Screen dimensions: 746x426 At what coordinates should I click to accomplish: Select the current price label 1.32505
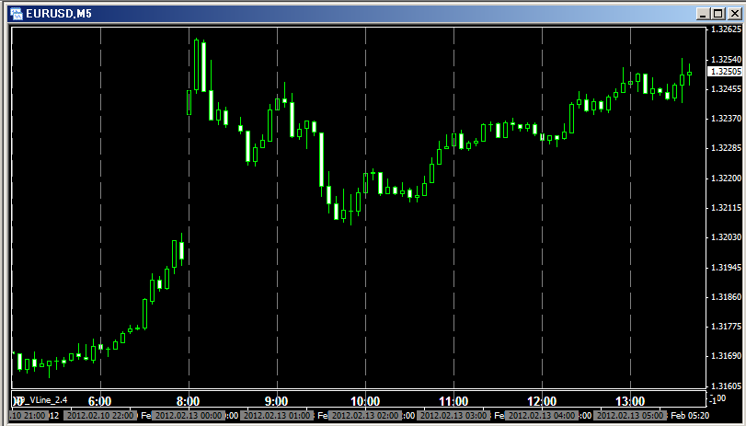click(x=724, y=71)
